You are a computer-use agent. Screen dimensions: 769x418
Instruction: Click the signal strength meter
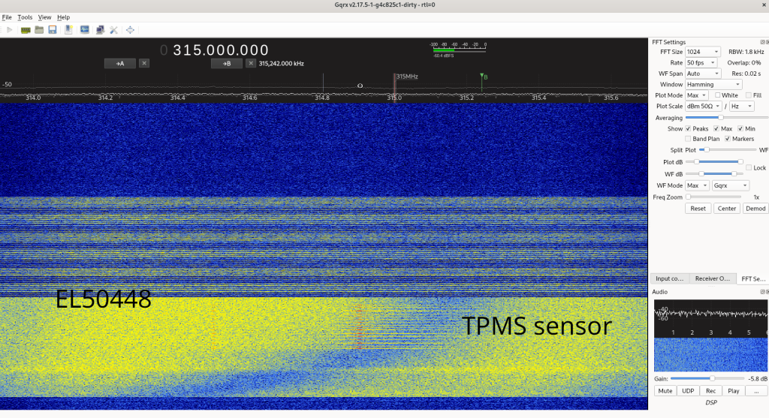(459, 49)
